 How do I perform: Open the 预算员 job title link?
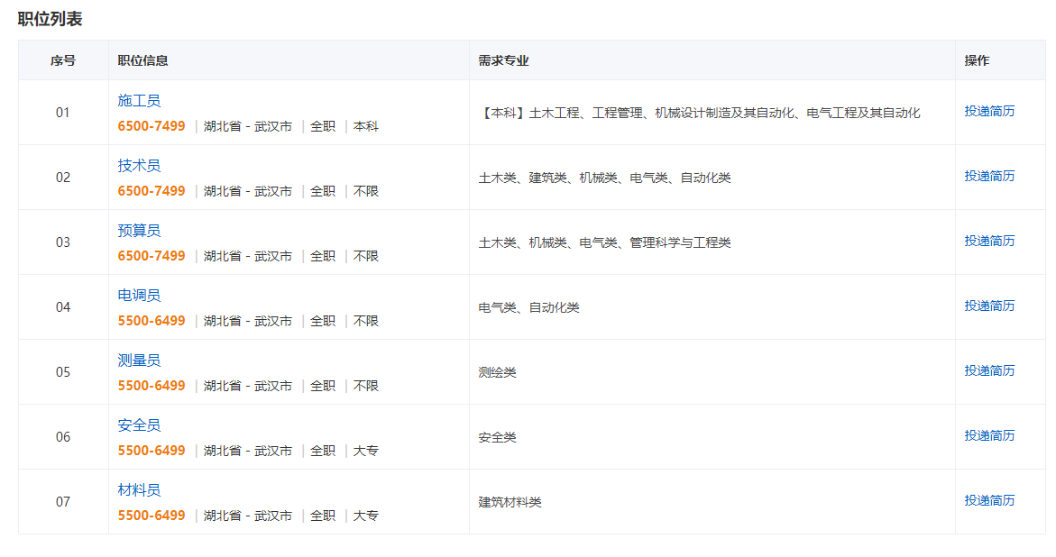pos(139,231)
